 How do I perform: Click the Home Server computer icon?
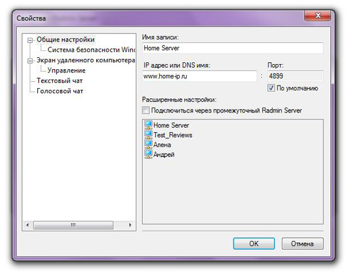pyautogui.click(x=148, y=125)
